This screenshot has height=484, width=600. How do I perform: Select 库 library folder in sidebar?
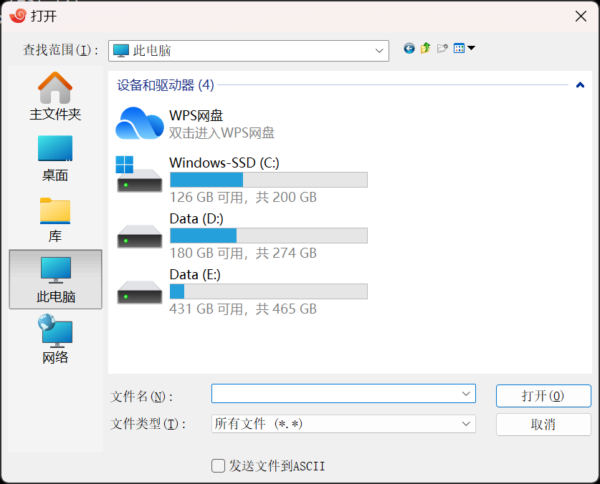pos(55,221)
